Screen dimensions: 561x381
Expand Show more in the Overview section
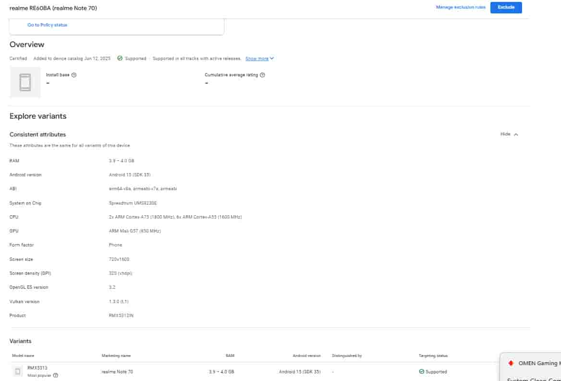[258, 58]
